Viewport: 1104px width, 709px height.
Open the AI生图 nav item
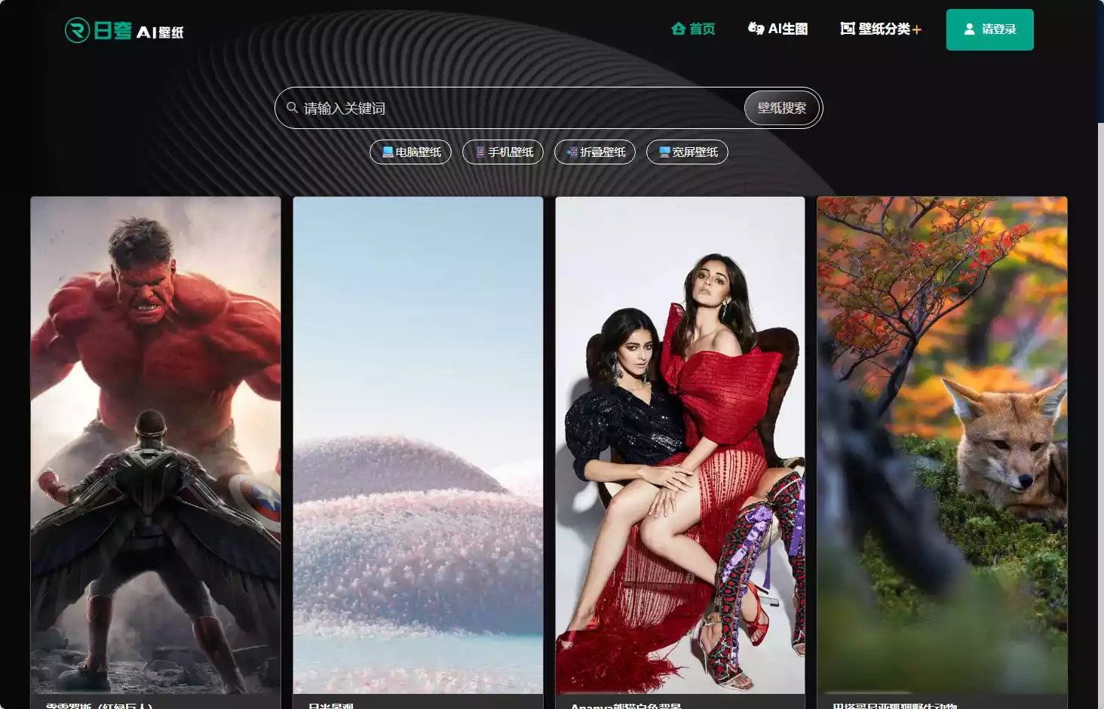click(777, 29)
